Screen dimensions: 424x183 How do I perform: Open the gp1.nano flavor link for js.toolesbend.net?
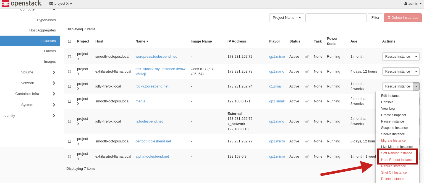point(276,121)
